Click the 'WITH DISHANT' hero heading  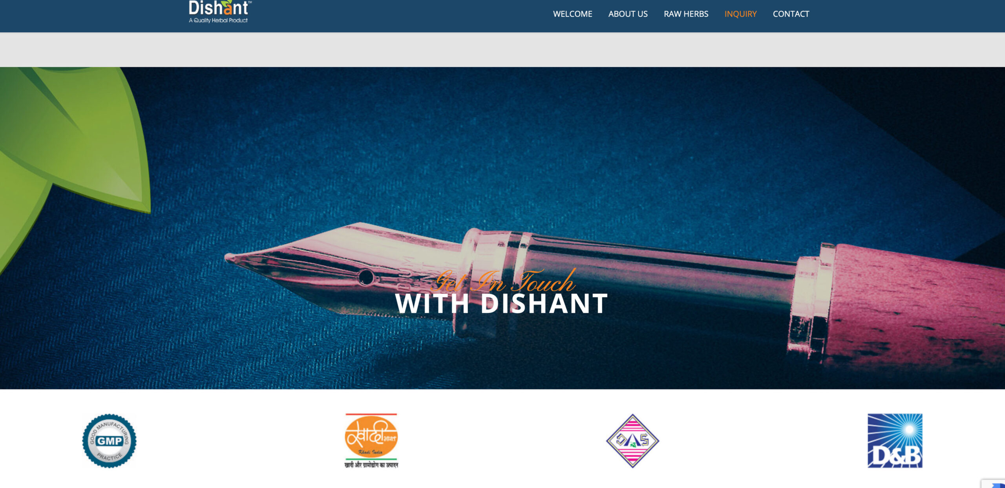tap(501, 303)
